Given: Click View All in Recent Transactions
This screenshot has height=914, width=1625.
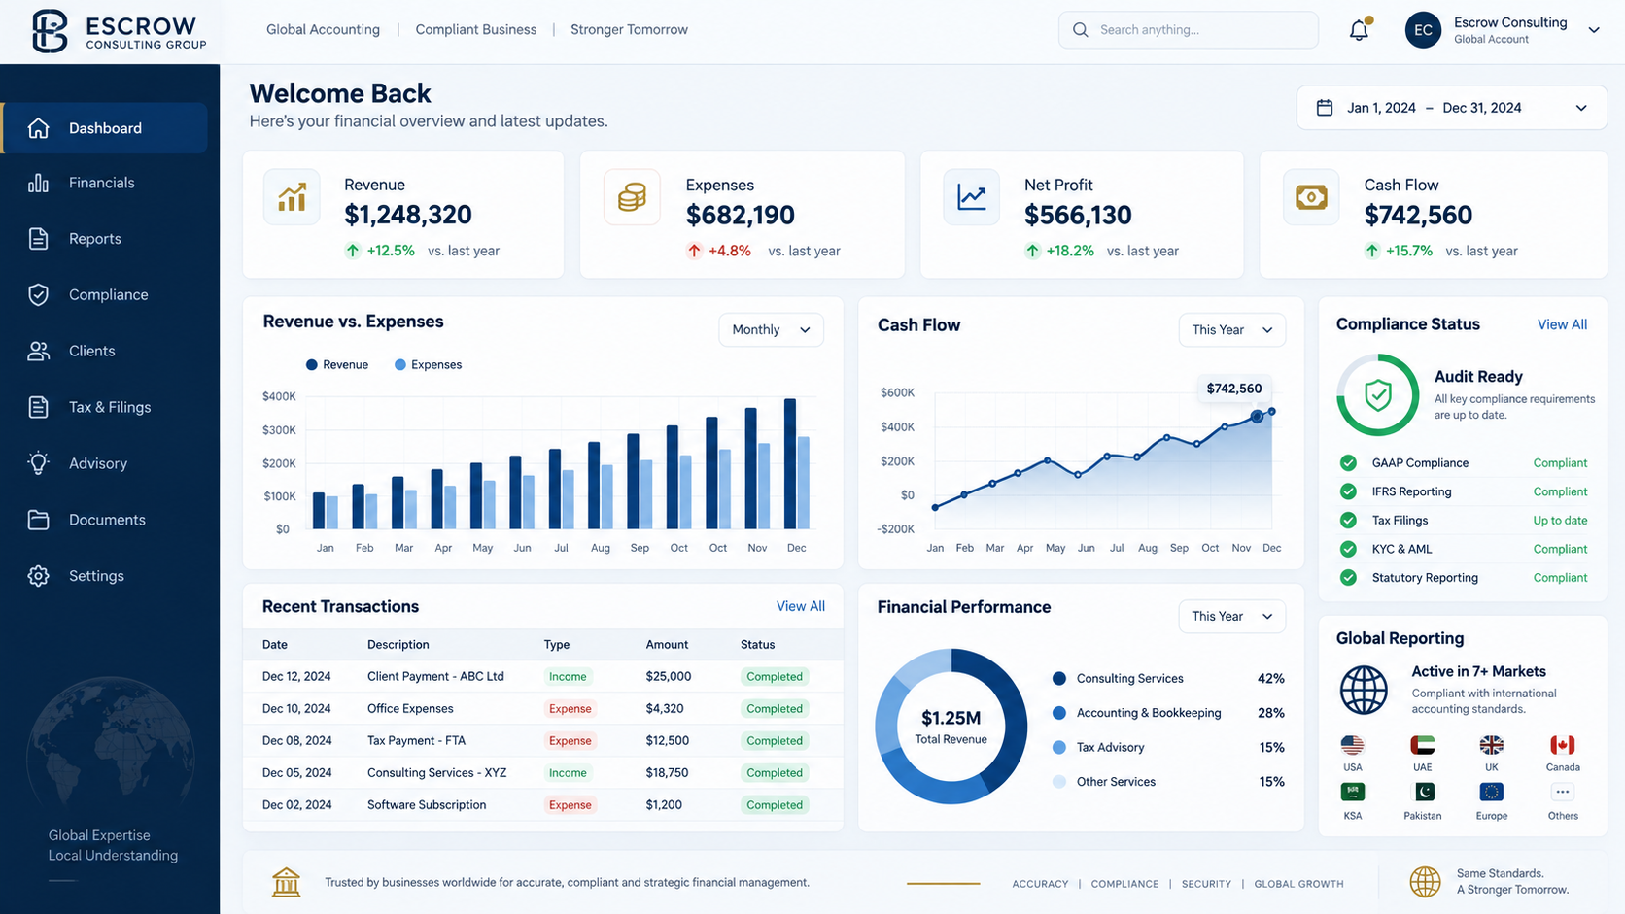Looking at the screenshot, I should (x=800, y=606).
